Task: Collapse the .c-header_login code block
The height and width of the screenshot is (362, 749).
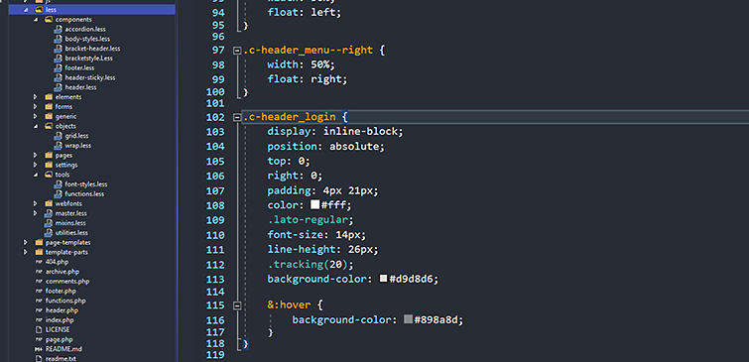Action: point(237,117)
